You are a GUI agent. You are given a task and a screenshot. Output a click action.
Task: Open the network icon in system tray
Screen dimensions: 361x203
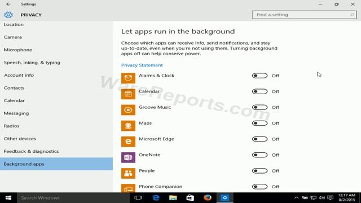[314, 198]
